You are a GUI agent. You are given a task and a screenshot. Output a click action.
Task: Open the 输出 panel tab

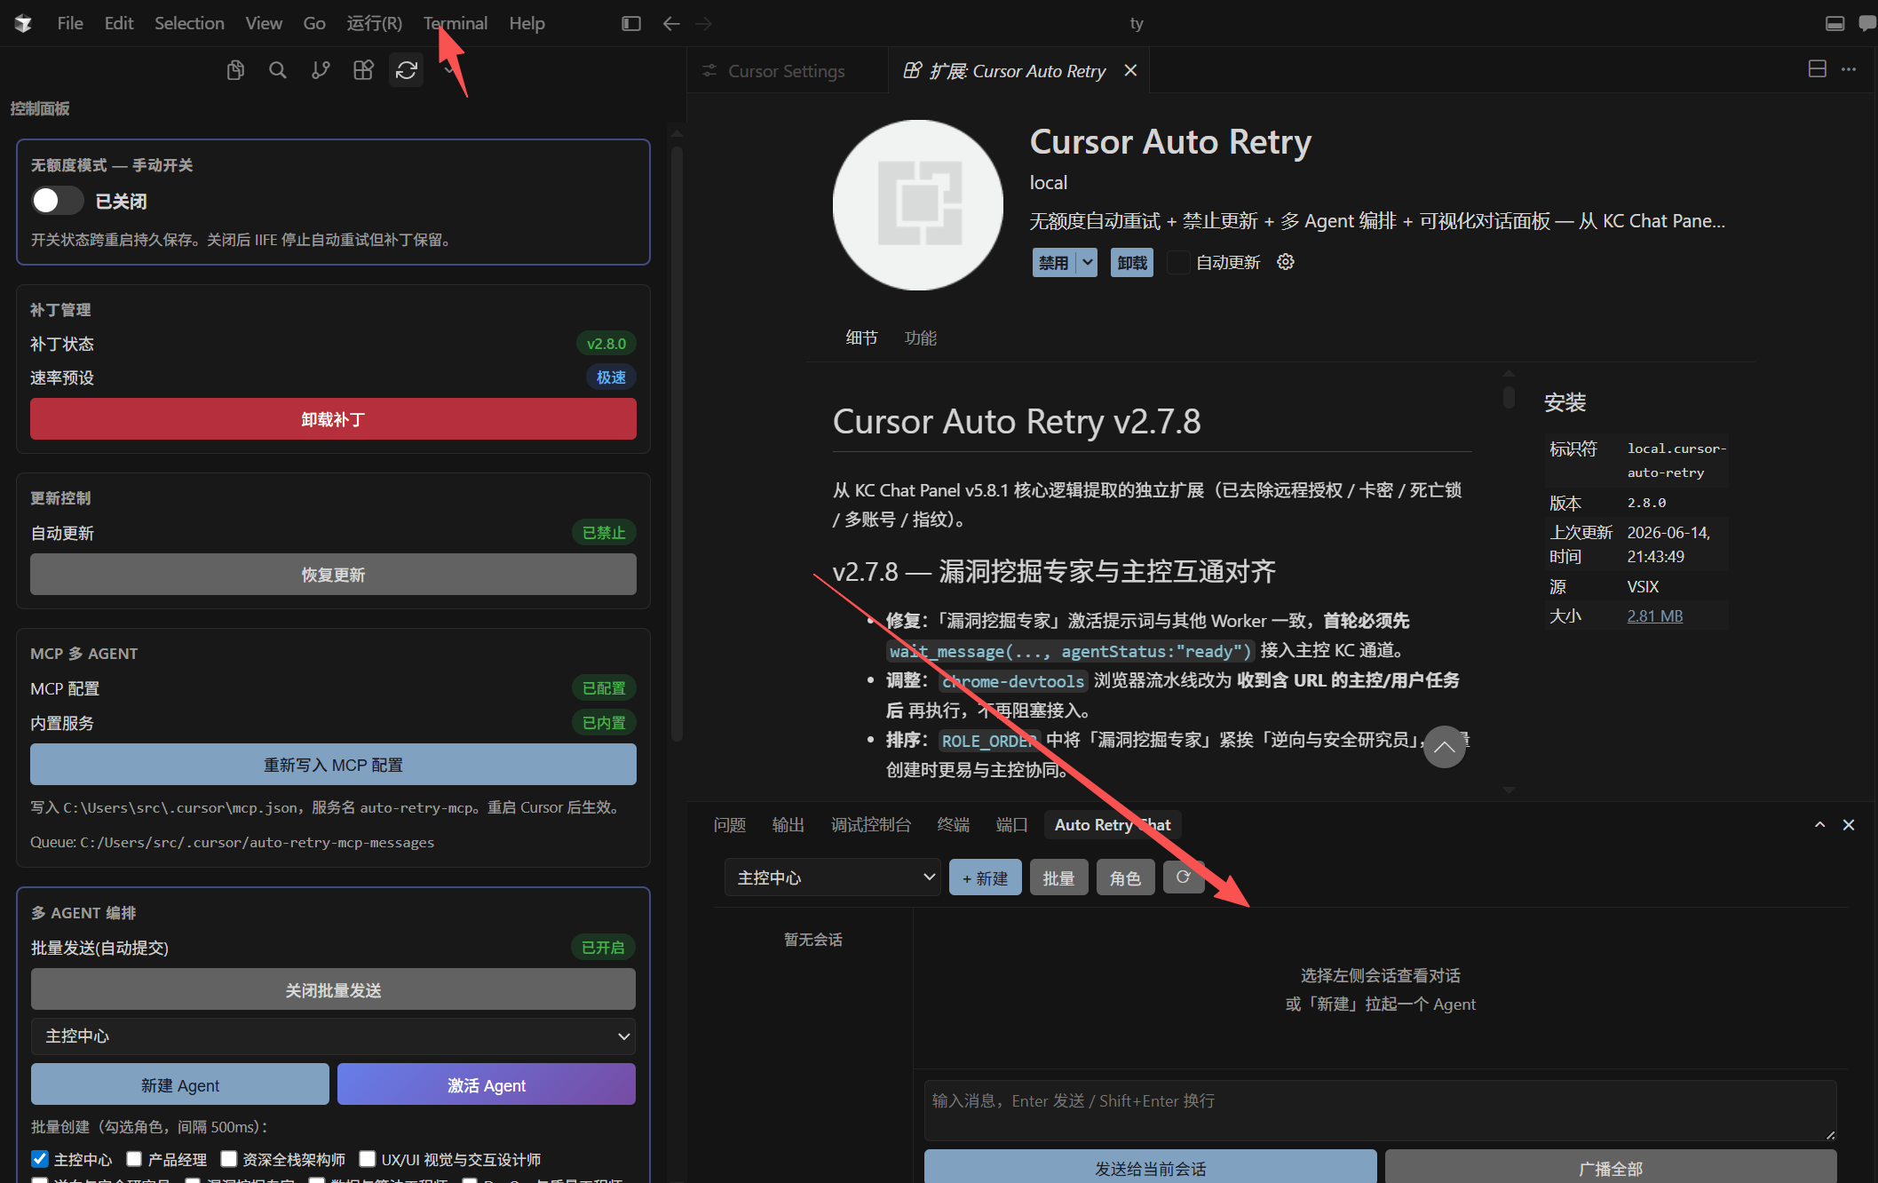[788, 825]
